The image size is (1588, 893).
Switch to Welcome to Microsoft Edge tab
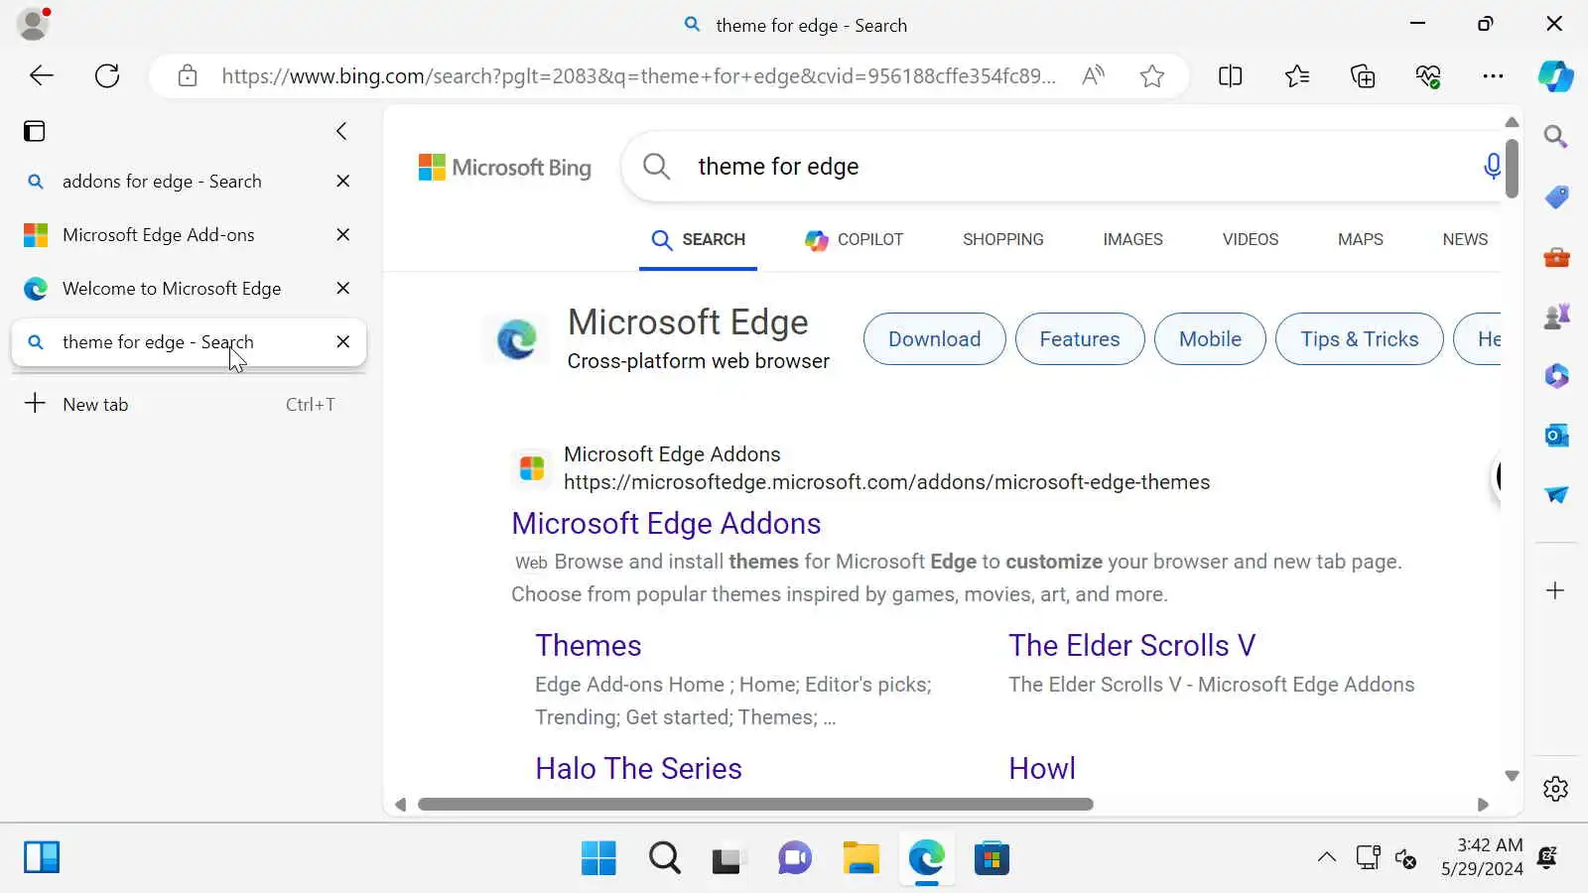(189, 289)
